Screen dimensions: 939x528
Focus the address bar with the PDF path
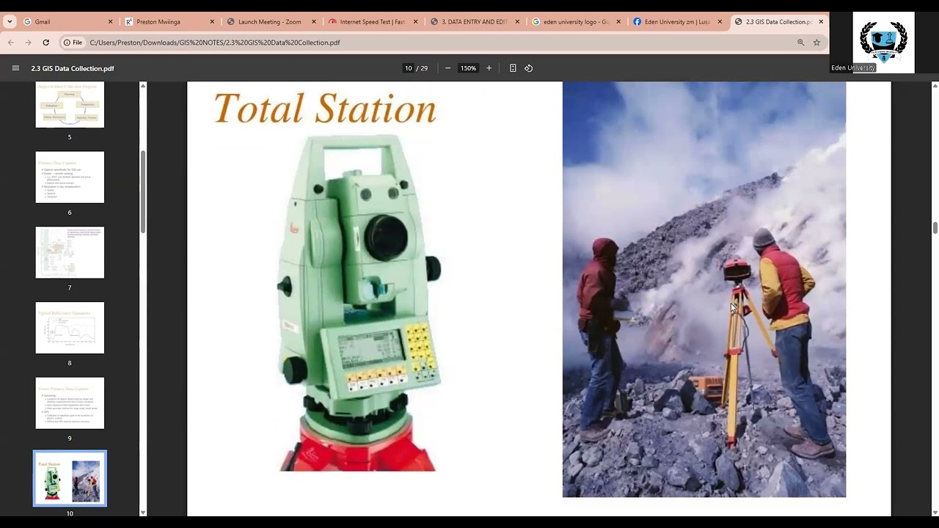tap(440, 43)
